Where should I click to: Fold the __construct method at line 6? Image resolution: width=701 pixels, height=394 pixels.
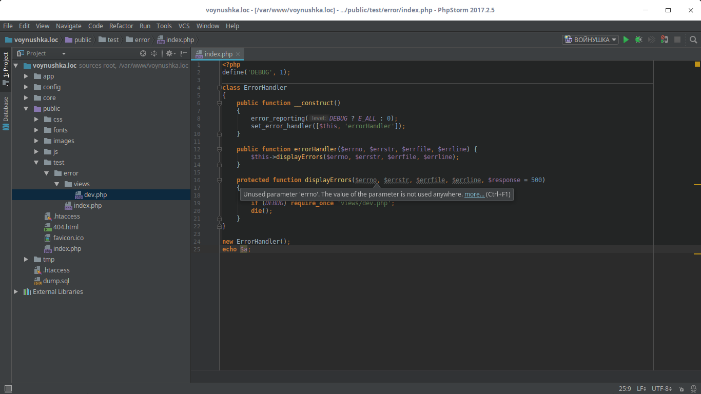219,103
